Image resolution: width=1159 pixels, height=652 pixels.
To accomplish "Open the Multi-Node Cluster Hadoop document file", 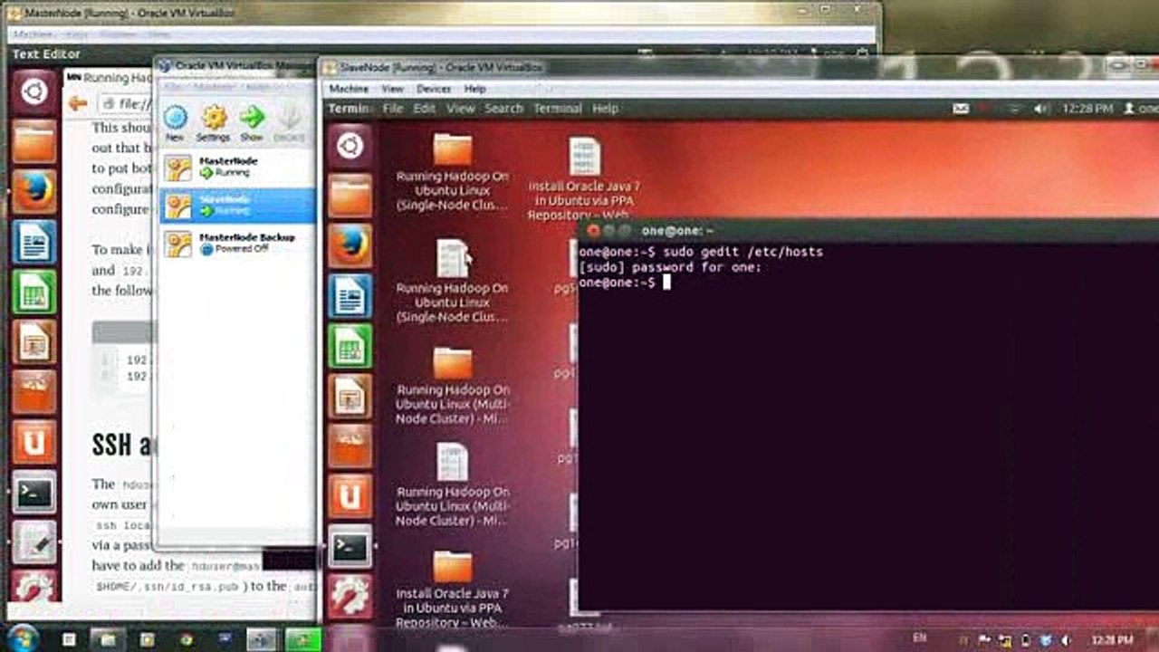I will tap(453, 484).
